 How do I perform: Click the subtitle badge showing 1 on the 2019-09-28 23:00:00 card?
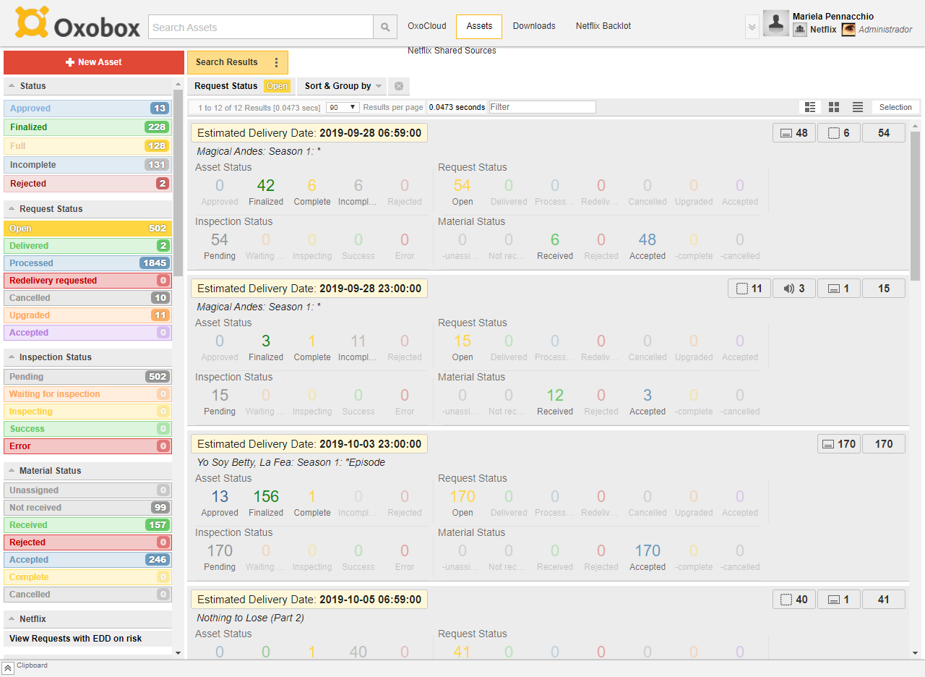pyautogui.click(x=839, y=289)
